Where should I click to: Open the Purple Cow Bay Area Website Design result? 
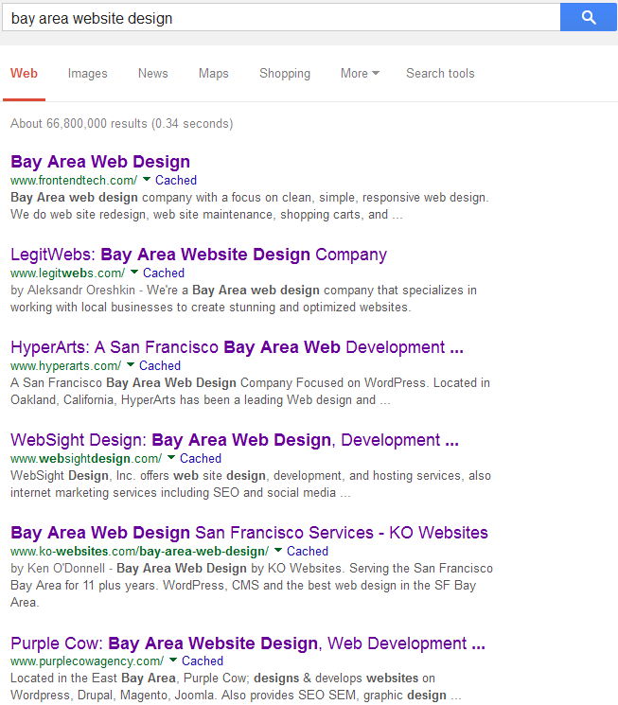[x=248, y=643]
